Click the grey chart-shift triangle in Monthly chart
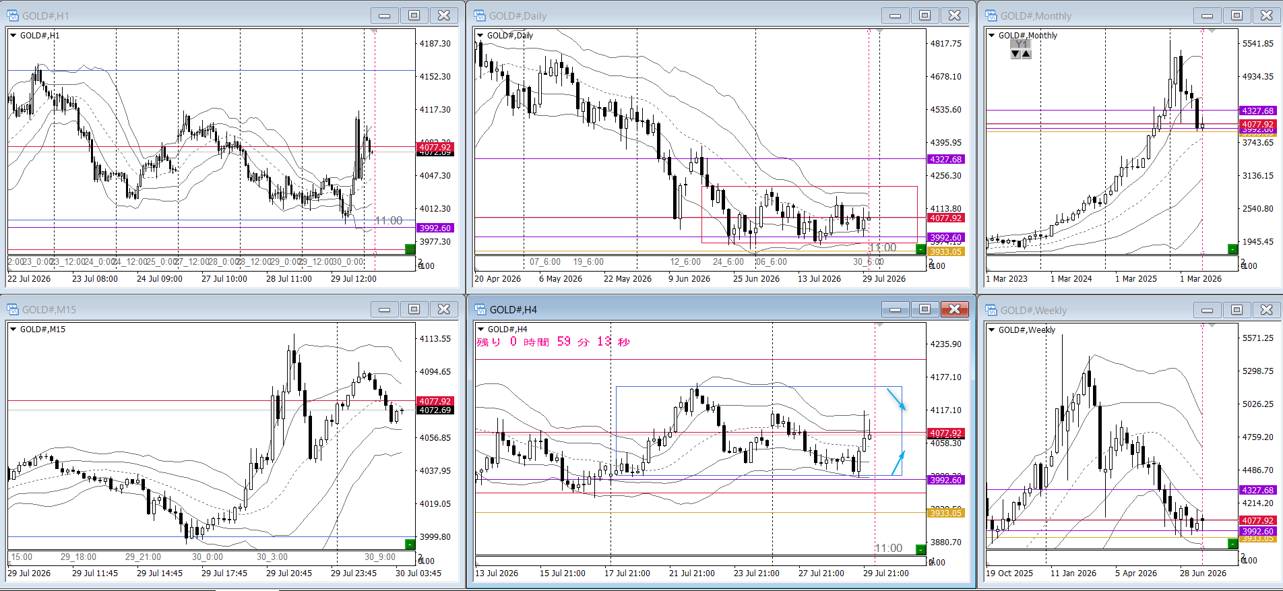This screenshot has width=1283, height=591. click(1212, 31)
